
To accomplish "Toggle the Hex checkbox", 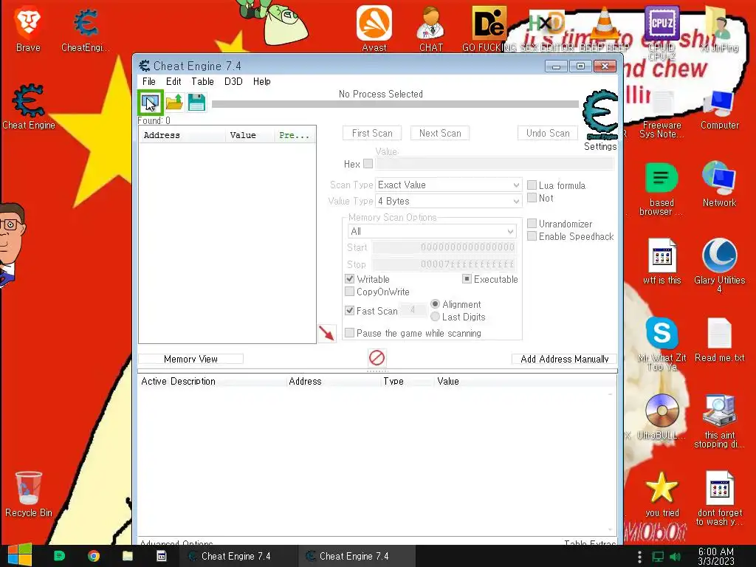I will click(x=368, y=163).
